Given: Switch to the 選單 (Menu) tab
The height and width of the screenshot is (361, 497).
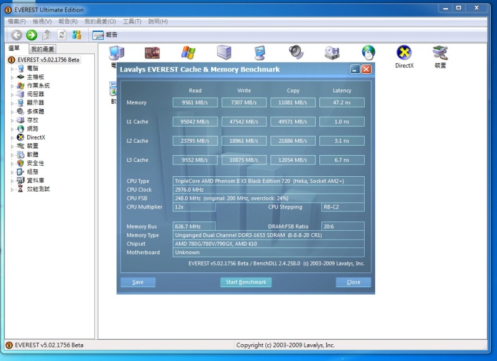Looking at the screenshot, I should pyautogui.click(x=14, y=48).
